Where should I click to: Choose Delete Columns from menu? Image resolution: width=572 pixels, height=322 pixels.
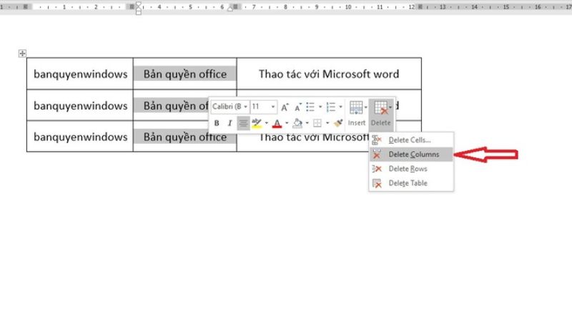412,155
